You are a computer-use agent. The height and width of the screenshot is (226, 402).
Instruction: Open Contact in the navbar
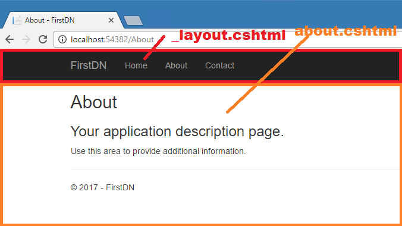coord(219,65)
